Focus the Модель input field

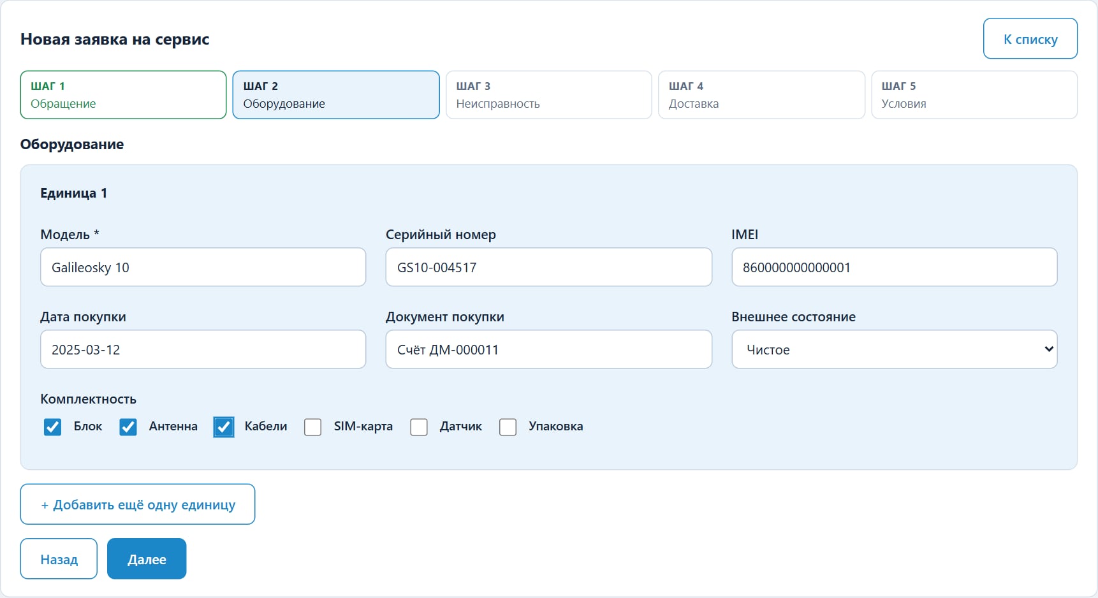coord(203,267)
